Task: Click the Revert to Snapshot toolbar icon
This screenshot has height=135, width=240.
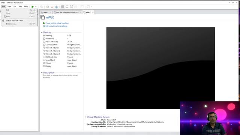Action: [x=52, y=7]
